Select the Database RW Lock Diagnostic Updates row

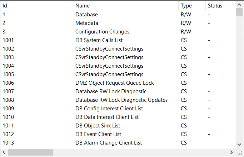pyautogui.click(x=121, y=100)
